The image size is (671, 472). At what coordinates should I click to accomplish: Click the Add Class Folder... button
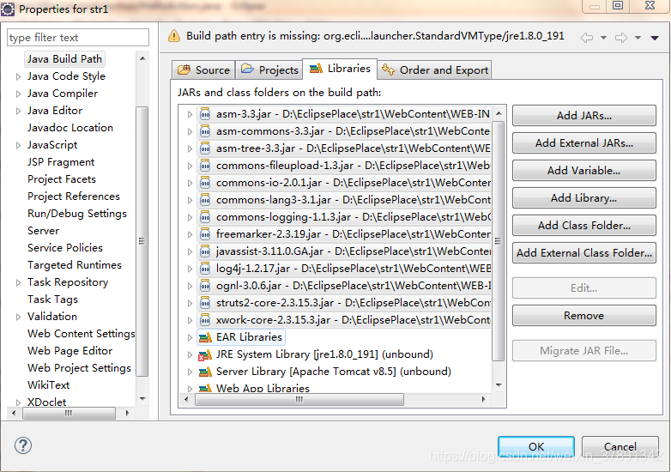(x=583, y=225)
